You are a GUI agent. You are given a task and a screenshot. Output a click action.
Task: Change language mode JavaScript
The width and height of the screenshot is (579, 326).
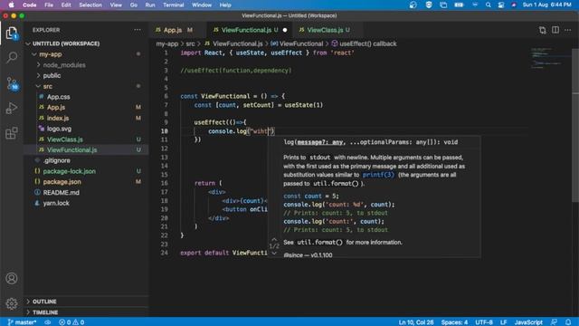point(528,322)
